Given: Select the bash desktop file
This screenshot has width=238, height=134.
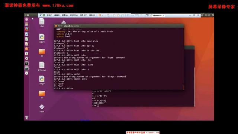Looking at the screenshot, I should click(42, 108).
